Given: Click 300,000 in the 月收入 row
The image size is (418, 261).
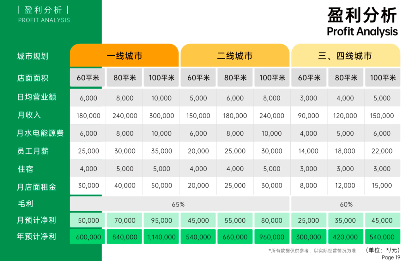Looking at the screenshot, I should pos(161,116).
